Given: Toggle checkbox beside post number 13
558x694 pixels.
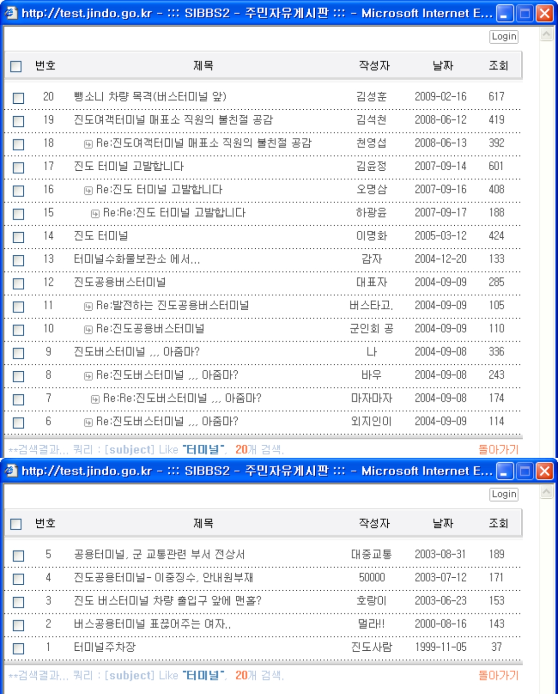Looking at the screenshot, I should point(19,260).
